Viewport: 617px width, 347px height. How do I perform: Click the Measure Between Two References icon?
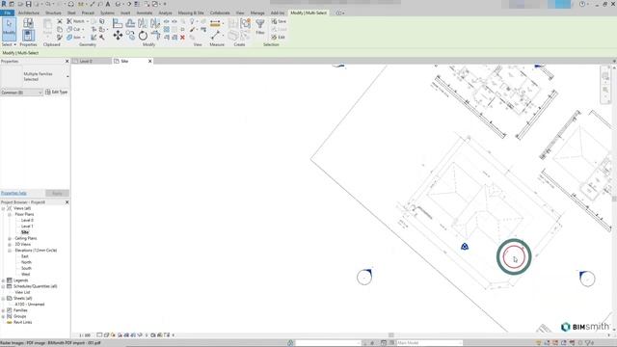tap(215, 23)
